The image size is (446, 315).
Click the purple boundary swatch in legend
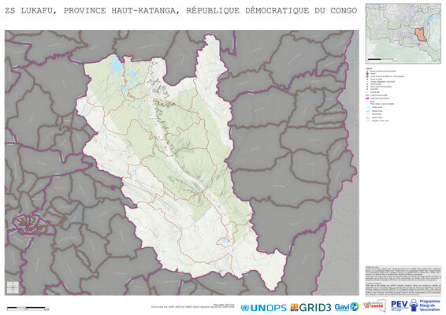367,98
